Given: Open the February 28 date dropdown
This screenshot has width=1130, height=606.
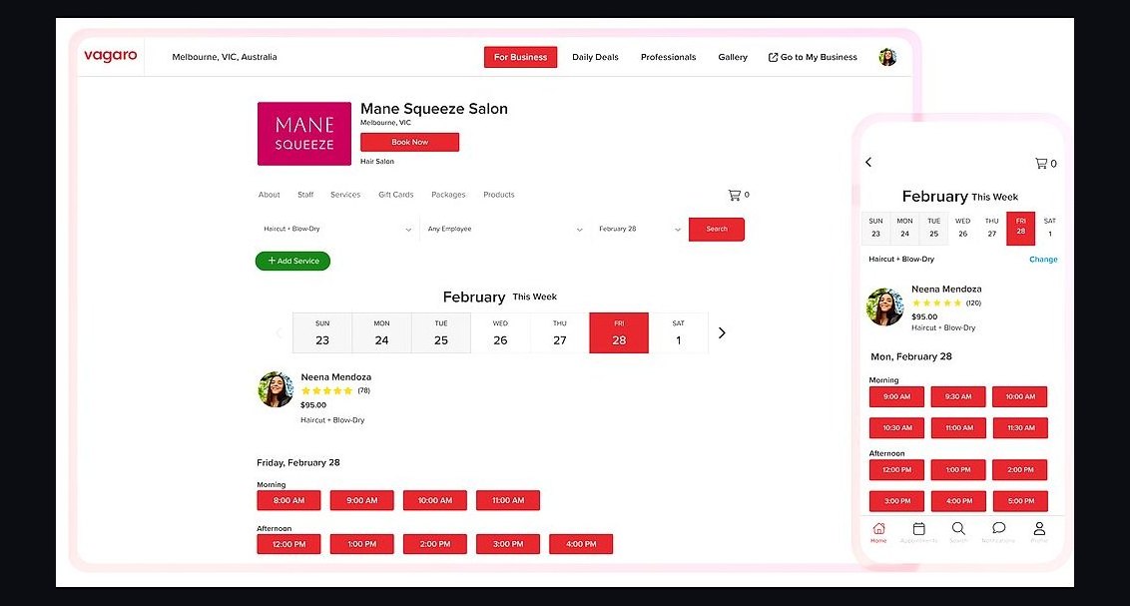Looking at the screenshot, I should click(639, 230).
